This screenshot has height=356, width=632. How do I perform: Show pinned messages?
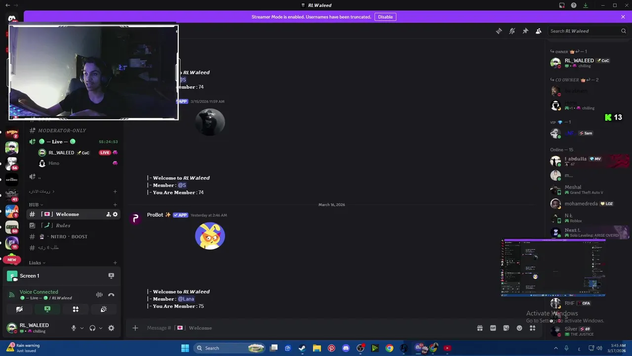(525, 31)
